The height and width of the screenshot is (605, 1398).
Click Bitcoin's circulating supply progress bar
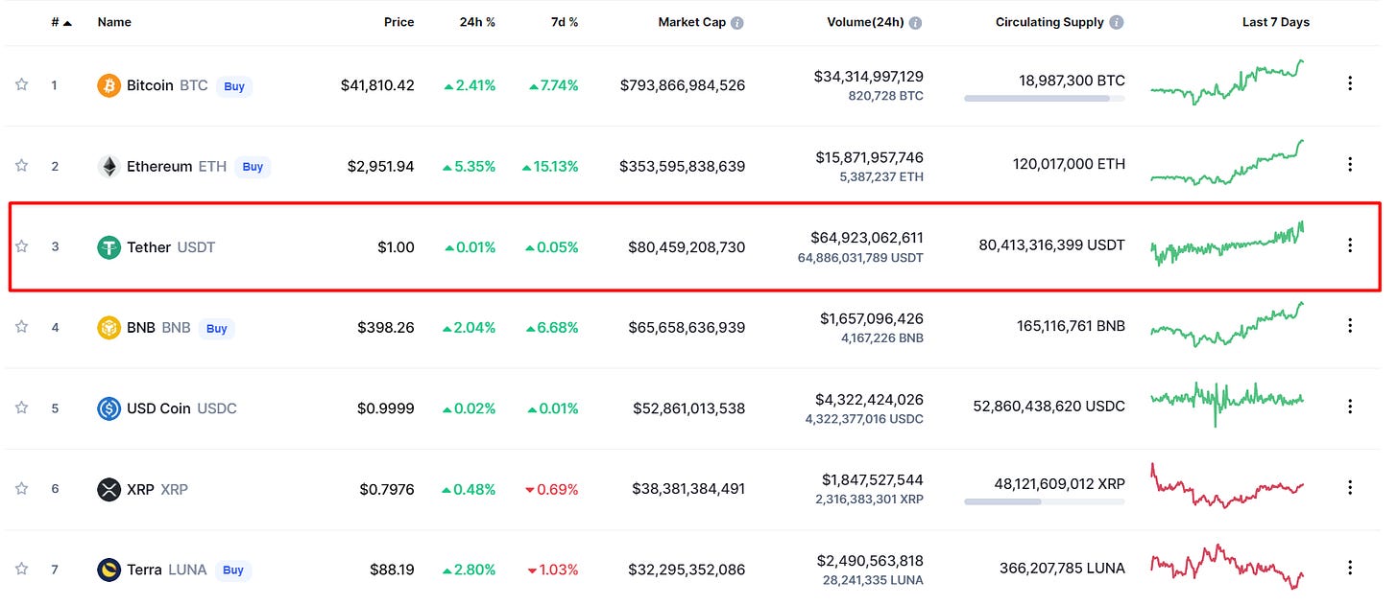[x=1045, y=98]
